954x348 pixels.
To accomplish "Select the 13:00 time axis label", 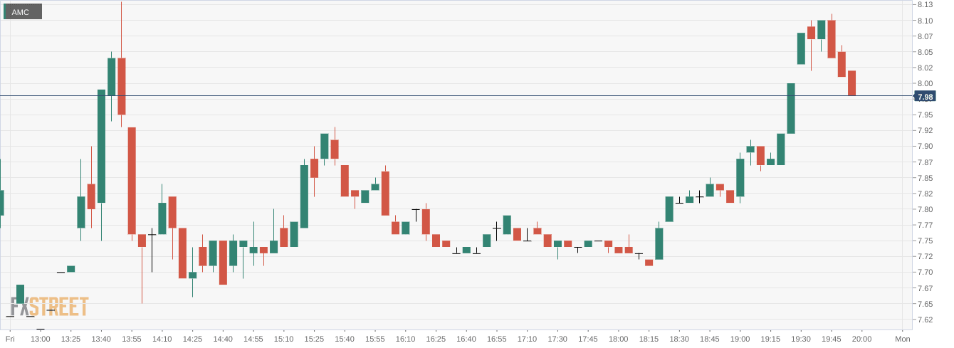I will (41, 338).
